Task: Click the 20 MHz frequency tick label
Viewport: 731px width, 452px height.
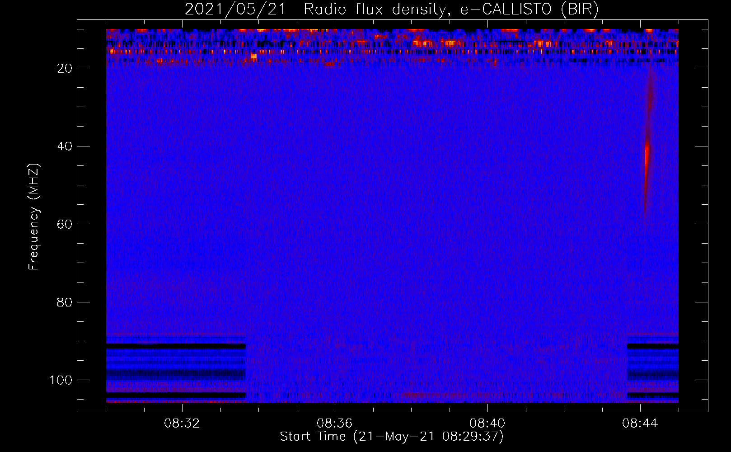Action: click(x=65, y=68)
